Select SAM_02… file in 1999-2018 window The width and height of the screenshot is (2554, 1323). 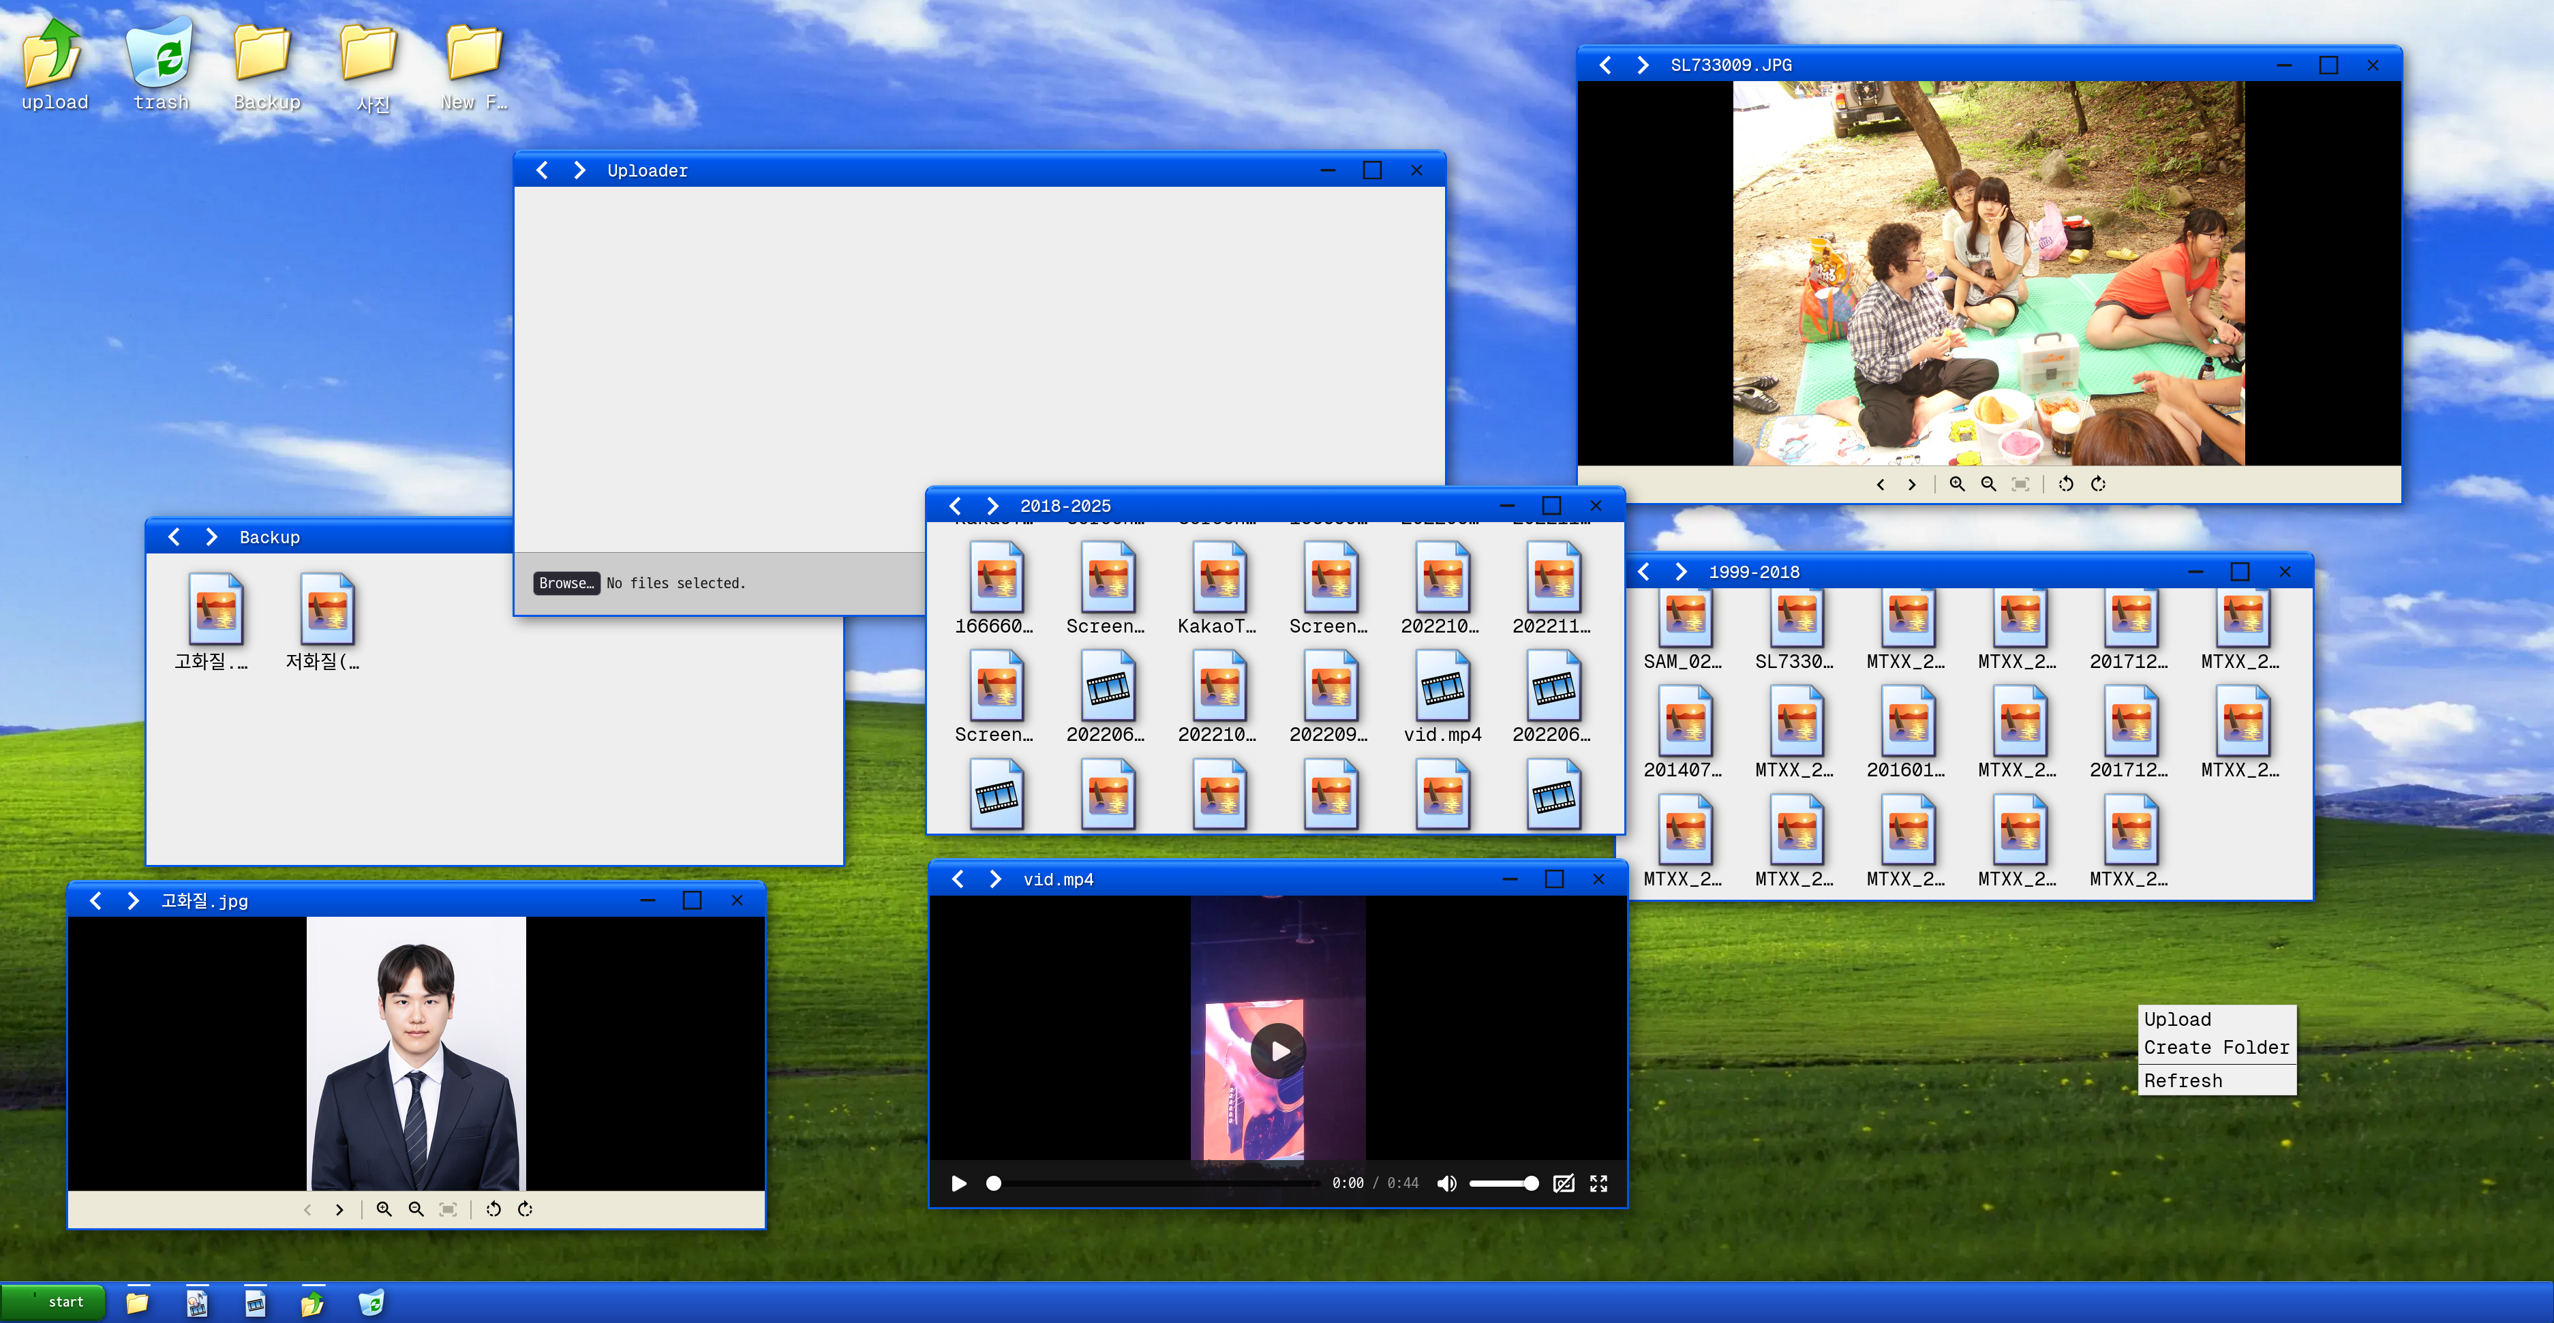pos(1684,630)
